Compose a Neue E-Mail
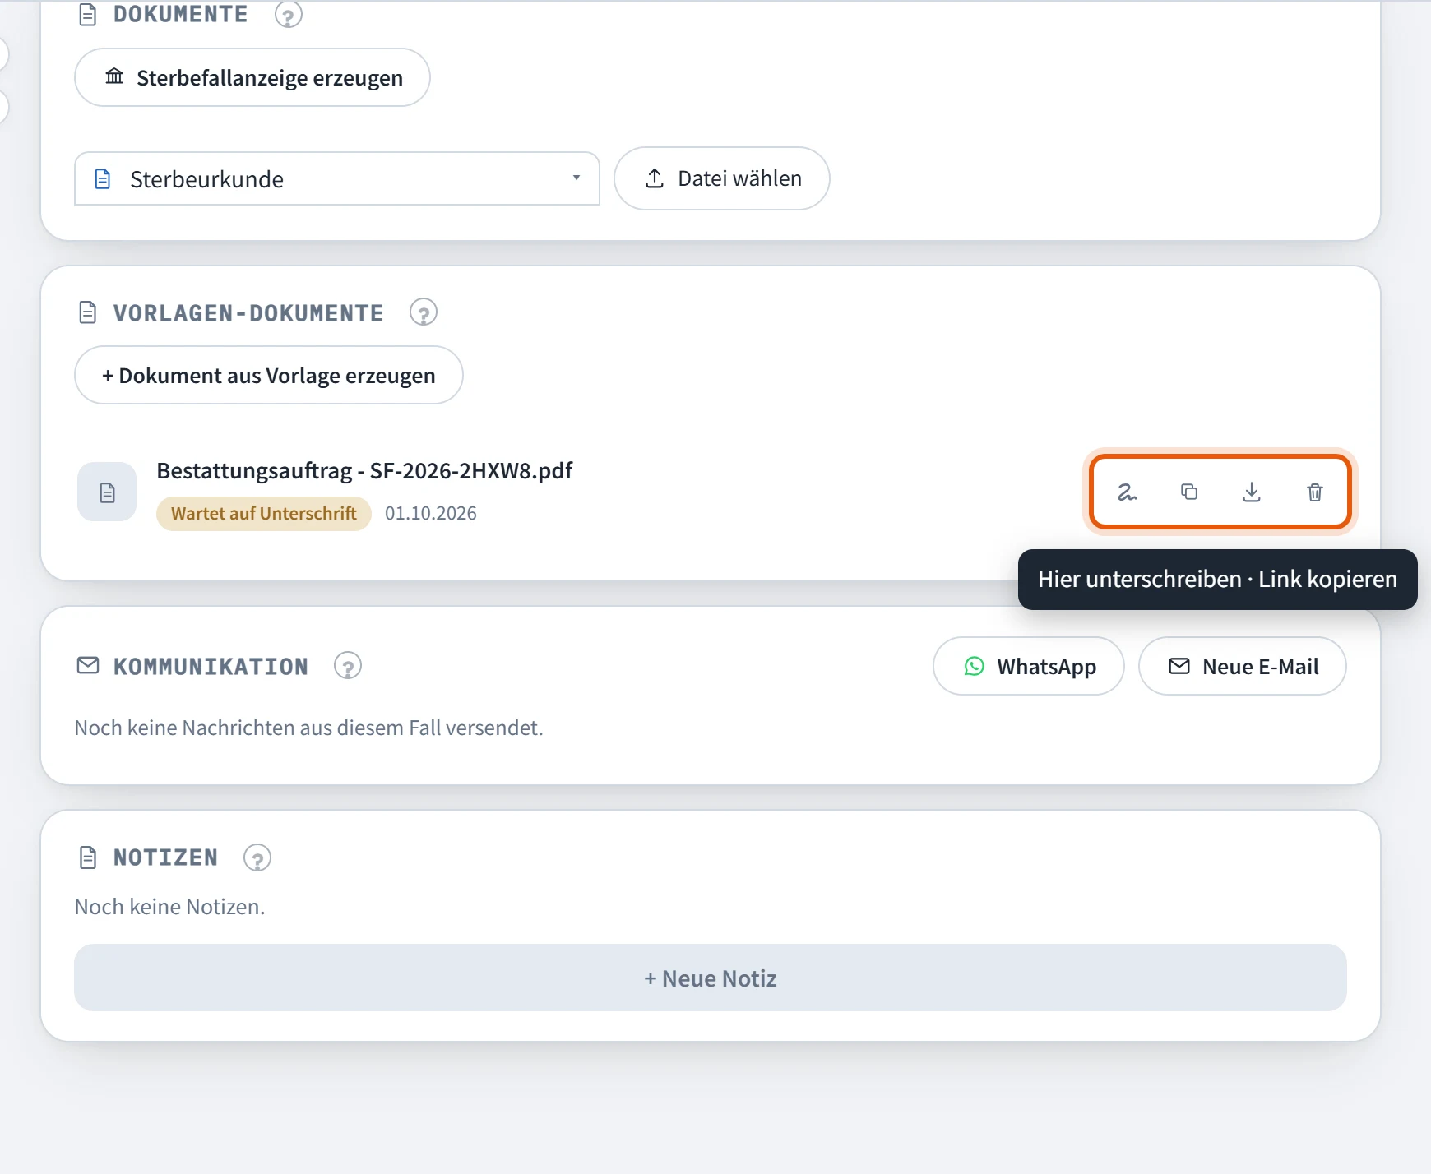Screen dimensions: 1431x1174 point(1243,666)
